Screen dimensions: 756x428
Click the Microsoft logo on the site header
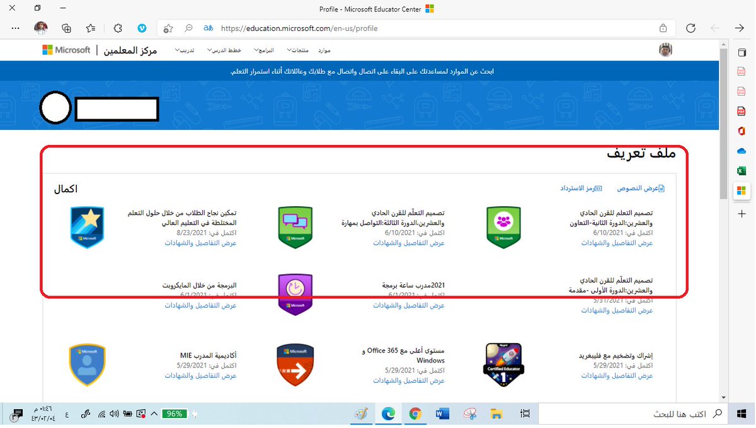point(66,50)
